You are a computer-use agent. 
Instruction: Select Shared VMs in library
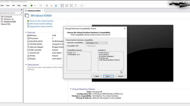(x=6, y=24)
